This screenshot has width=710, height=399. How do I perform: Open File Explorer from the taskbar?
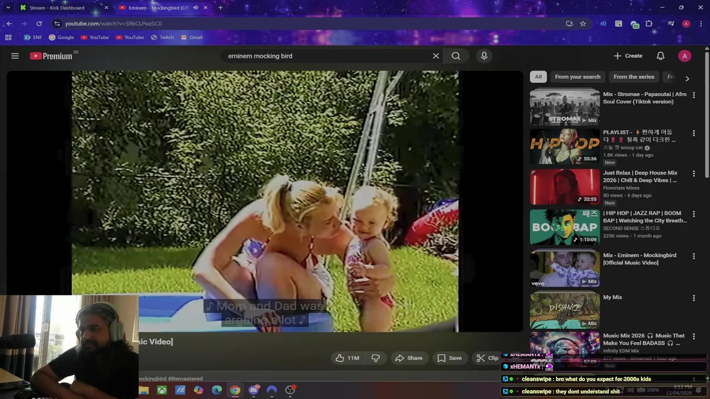[x=144, y=390]
